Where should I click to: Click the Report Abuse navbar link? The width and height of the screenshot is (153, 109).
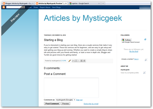point(45,7)
